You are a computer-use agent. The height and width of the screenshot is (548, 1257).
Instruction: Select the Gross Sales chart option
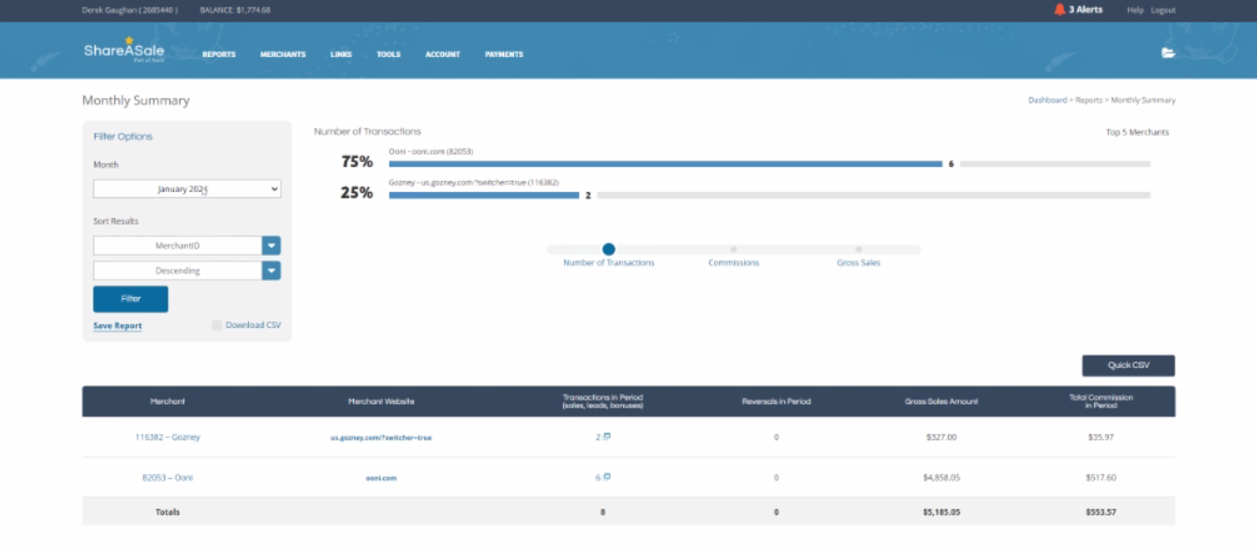[858, 249]
